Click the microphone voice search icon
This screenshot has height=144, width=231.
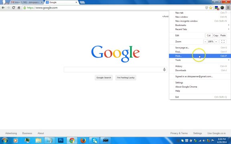164,69
